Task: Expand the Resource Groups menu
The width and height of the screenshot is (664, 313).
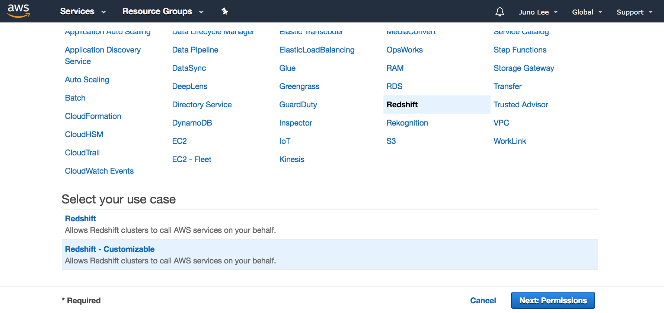Action: pos(163,12)
